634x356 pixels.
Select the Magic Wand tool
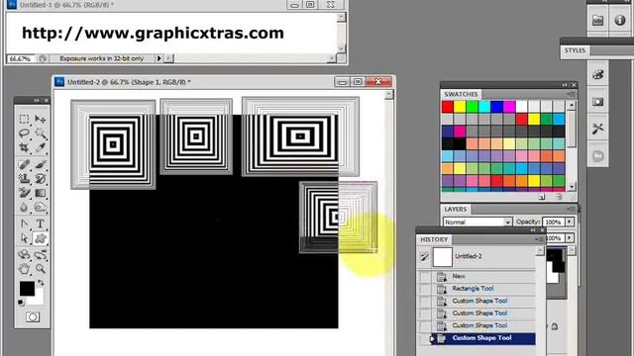pos(40,133)
